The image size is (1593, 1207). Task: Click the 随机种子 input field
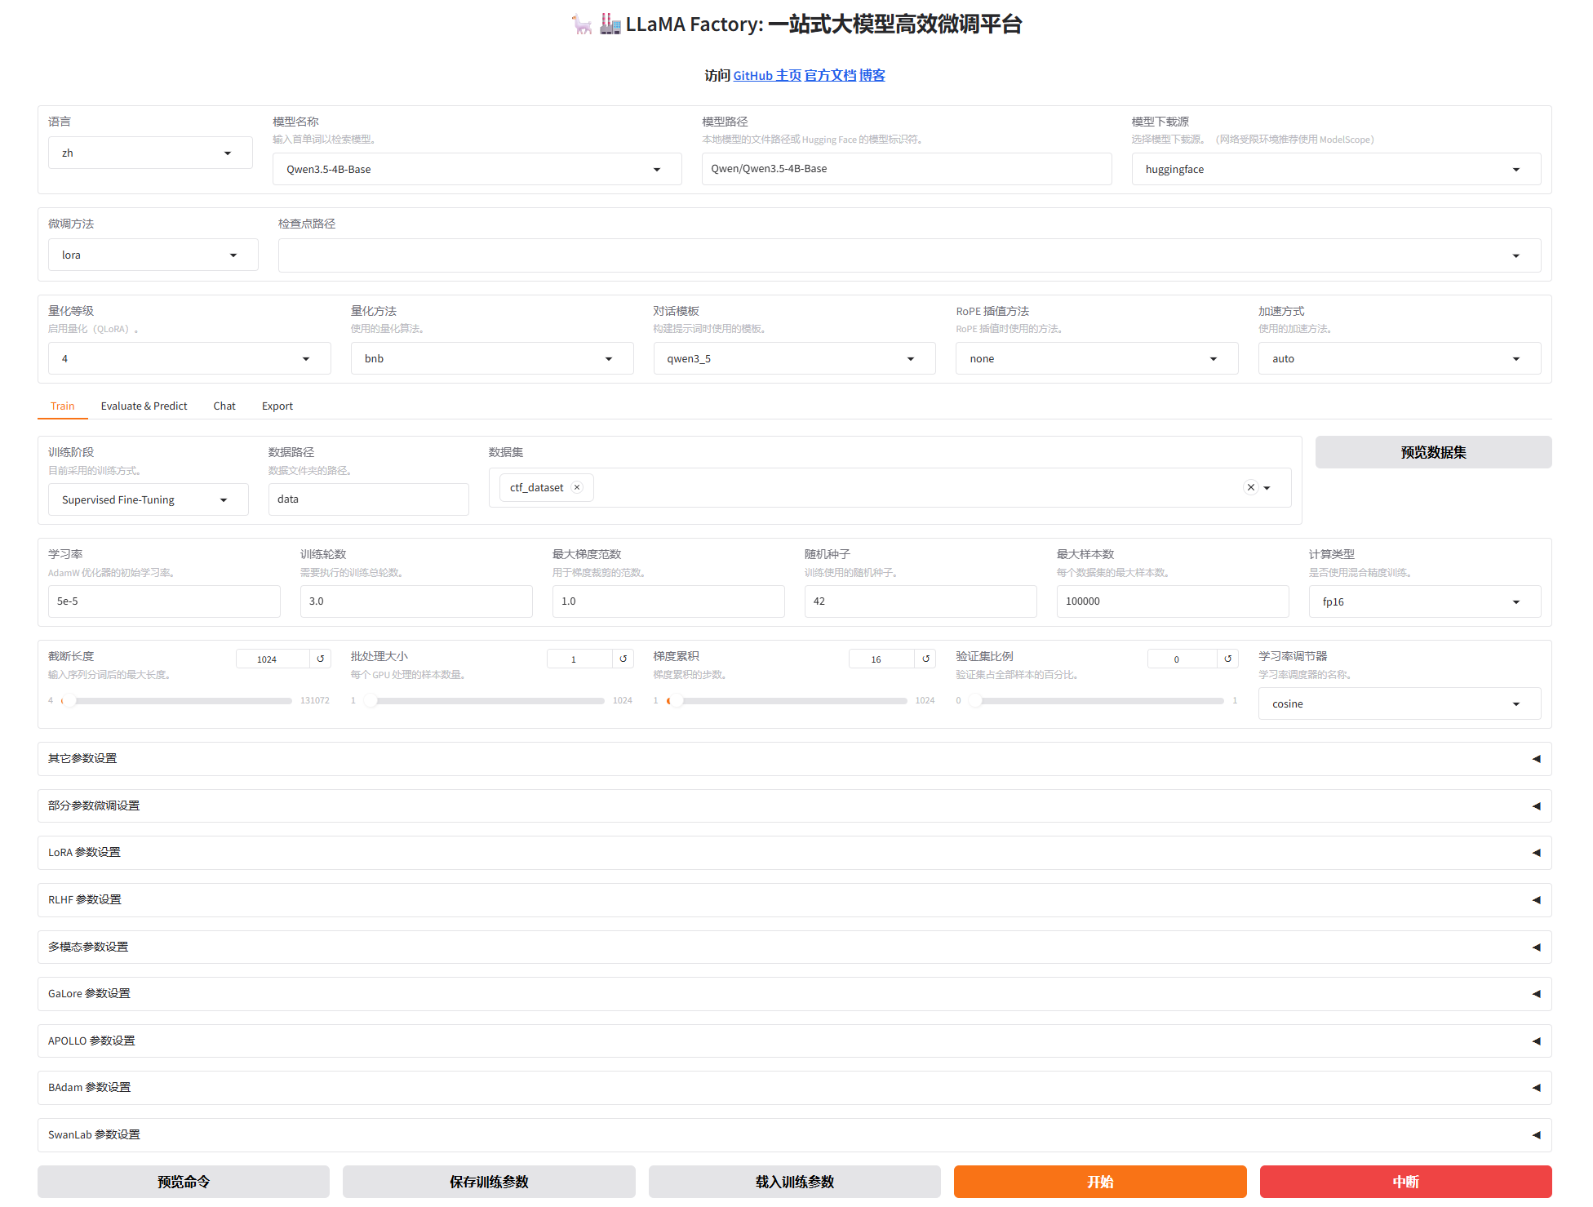click(x=921, y=601)
